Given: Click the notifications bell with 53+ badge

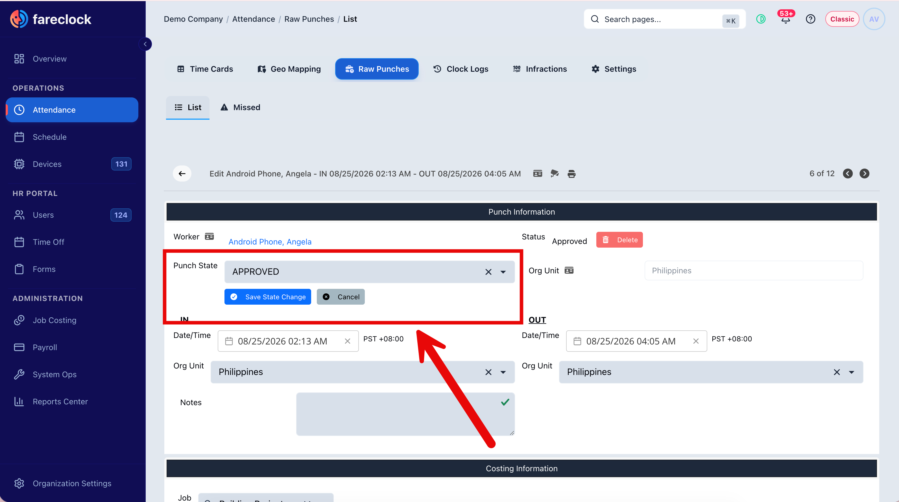Looking at the screenshot, I should [x=785, y=19].
